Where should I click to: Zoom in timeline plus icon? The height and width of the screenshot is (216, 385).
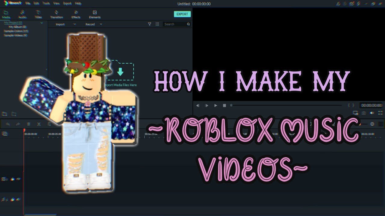[x=372, y=124]
